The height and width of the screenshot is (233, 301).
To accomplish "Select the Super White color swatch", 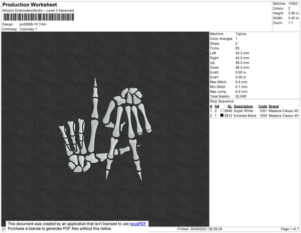I will (x=222, y=110).
